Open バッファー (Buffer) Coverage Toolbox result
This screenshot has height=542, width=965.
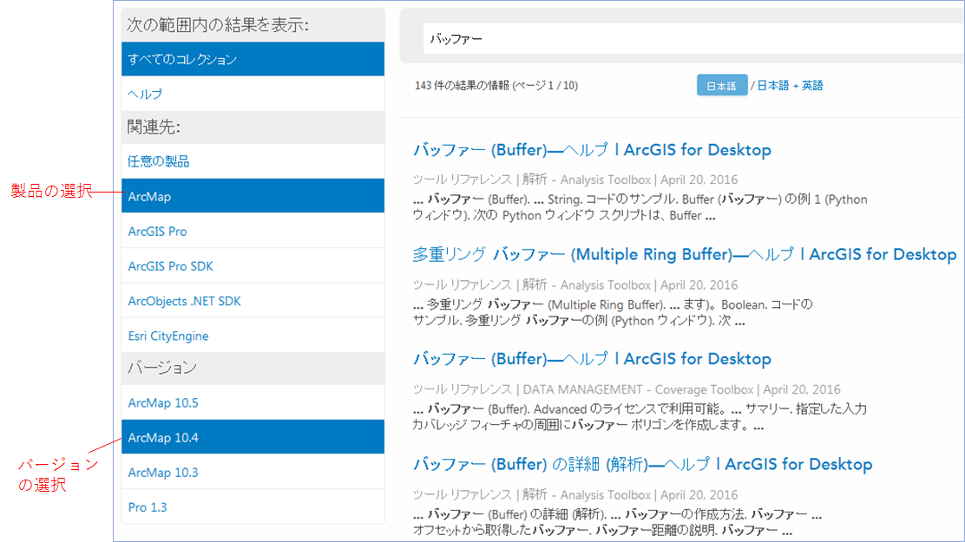592,359
